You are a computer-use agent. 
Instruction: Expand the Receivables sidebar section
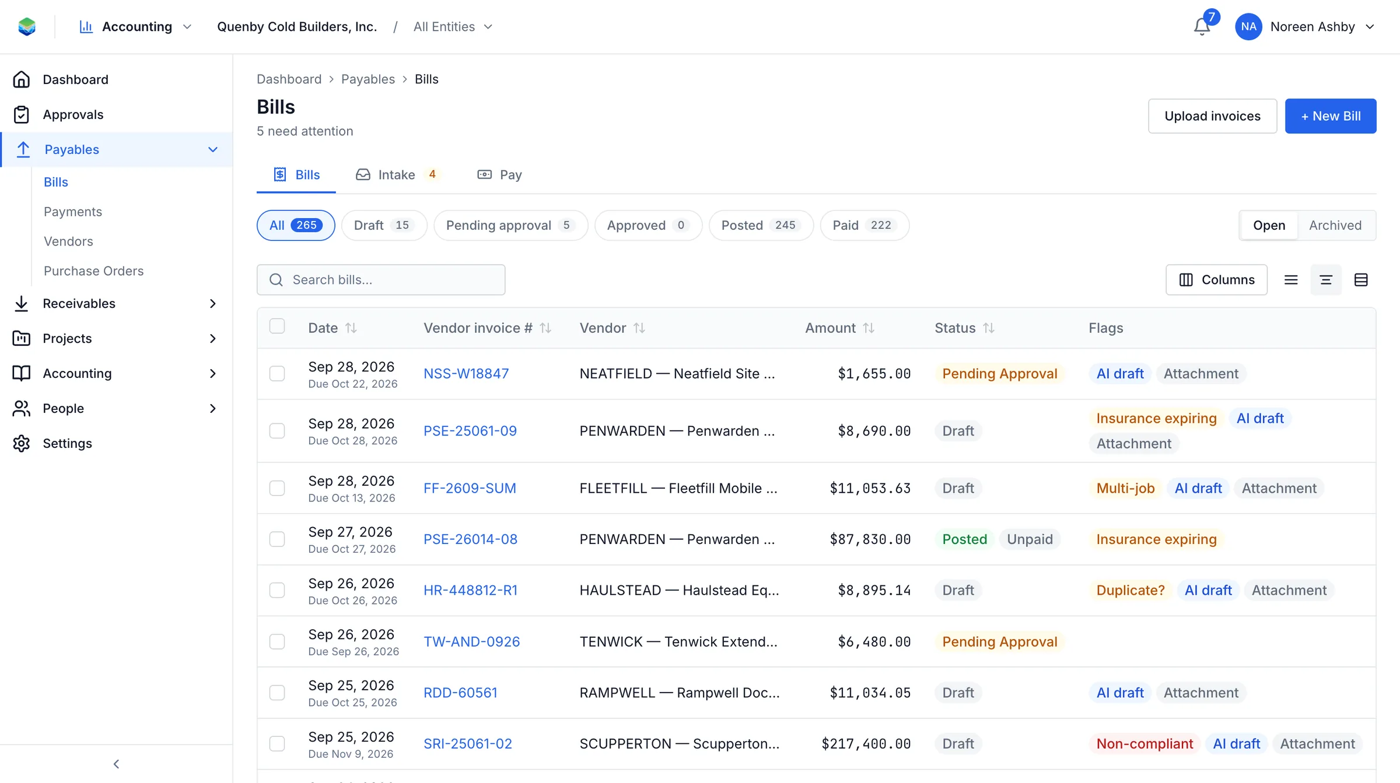tap(213, 304)
